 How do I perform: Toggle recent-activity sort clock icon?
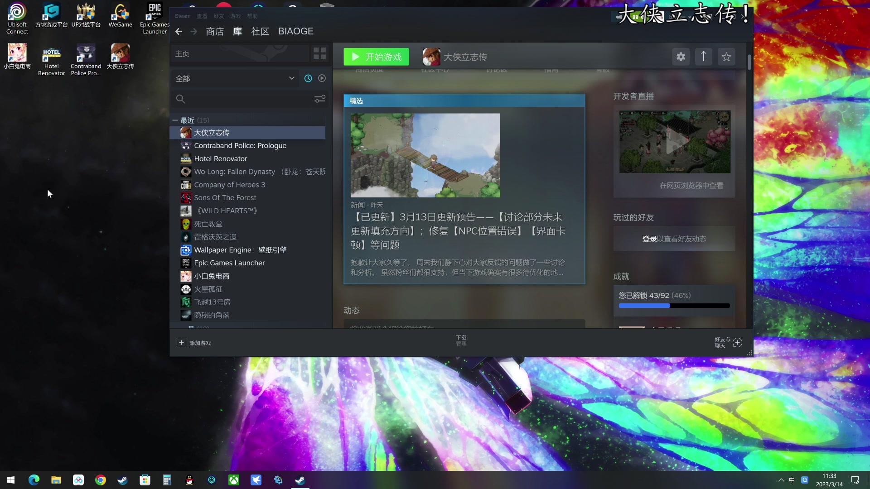pyautogui.click(x=308, y=78)
